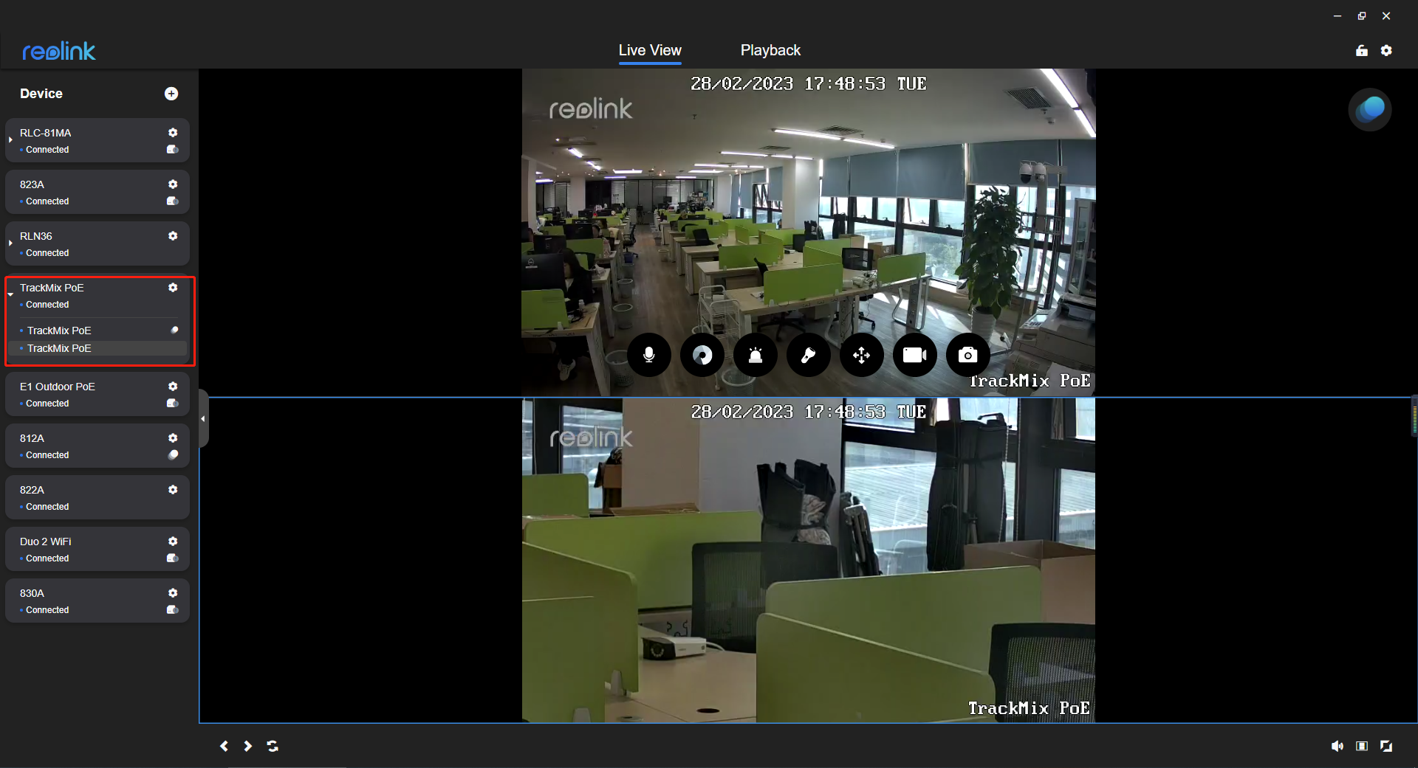Viewport: 1418px width, 768px height.
Task: Open the lock icon in top bar
Action: pyautogui.click(x=1362, y=50)
